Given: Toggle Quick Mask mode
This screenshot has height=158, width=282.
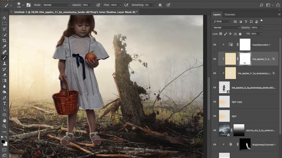Looking at the screenshot, I should [x=4, y=150].
